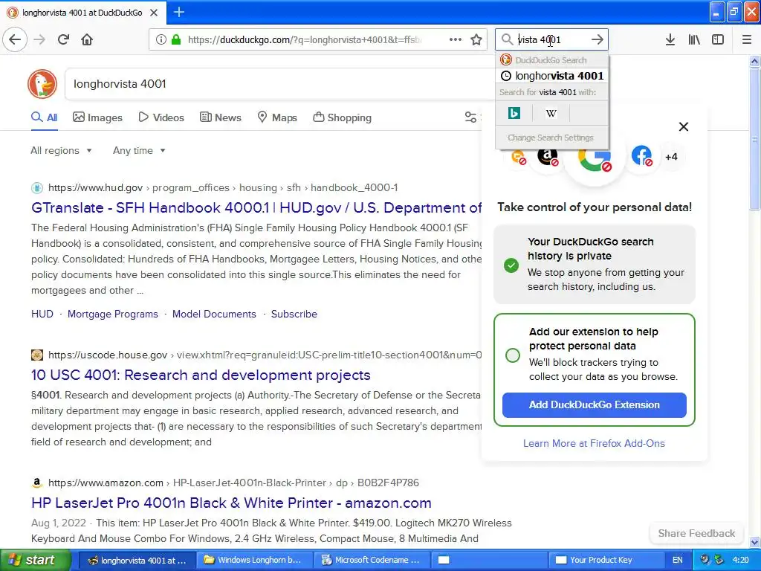Viewport: 761px width, 571px height.
Task: Expand the All regions dropdown
Action: click(x=61, y=150)
